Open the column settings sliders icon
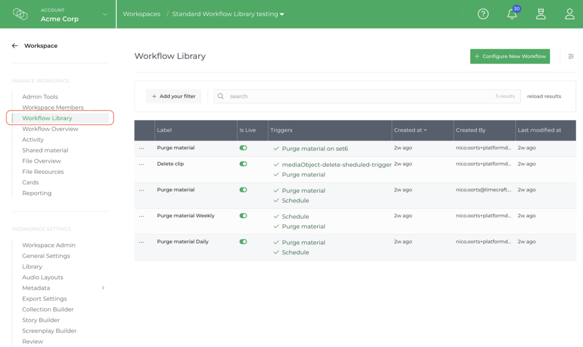Screen dimensions: 583x347 point(570,56)
